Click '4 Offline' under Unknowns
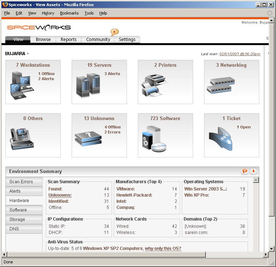 pyautogui.click(x=113, y=127)
